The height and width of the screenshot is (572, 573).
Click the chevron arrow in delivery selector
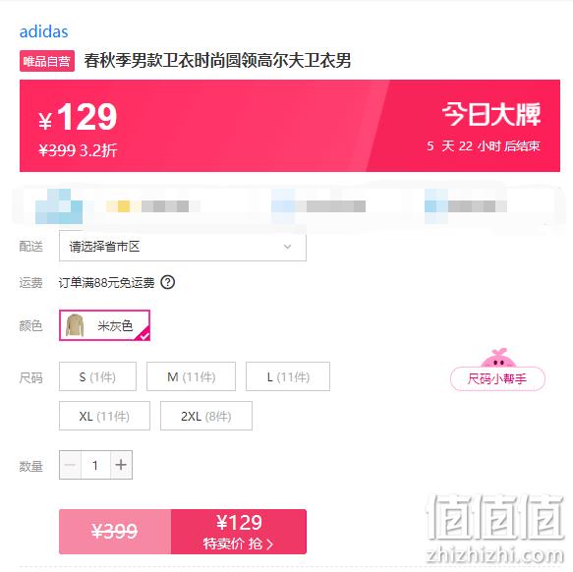[288, 247]
